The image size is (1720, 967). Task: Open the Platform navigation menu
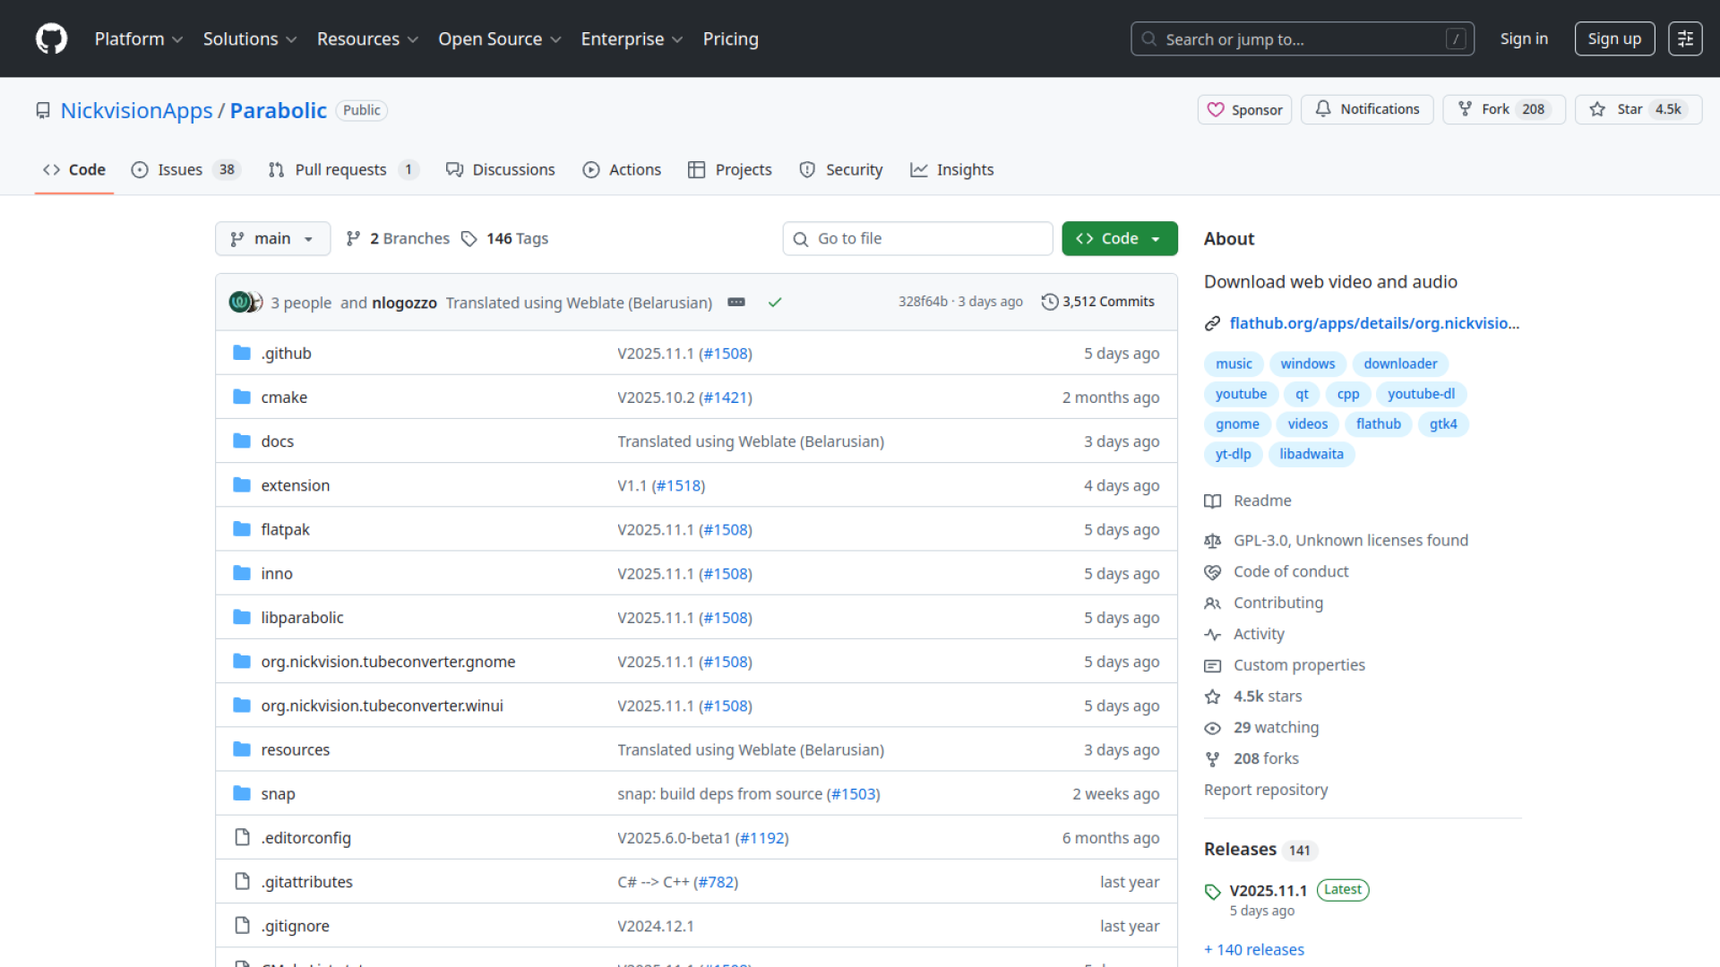click(138, 39)
